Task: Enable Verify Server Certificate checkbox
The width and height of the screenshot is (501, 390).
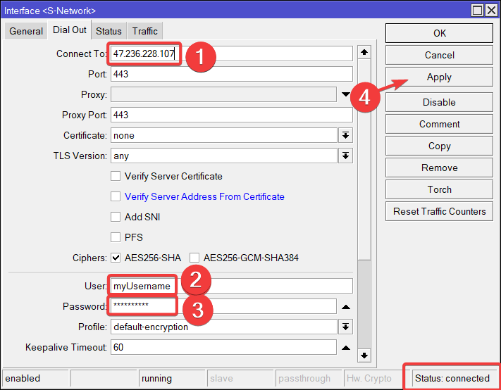Action: point(116,176)
